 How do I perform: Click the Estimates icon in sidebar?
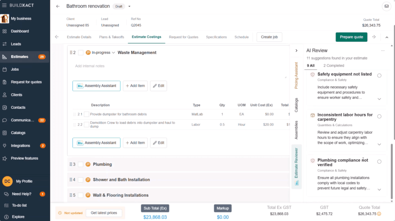point(5,57)
